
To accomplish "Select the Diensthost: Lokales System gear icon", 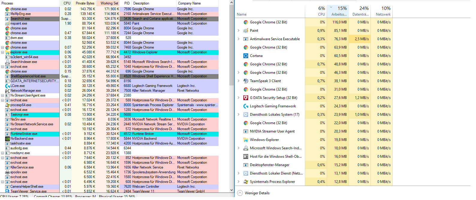I will click(246, 115).
